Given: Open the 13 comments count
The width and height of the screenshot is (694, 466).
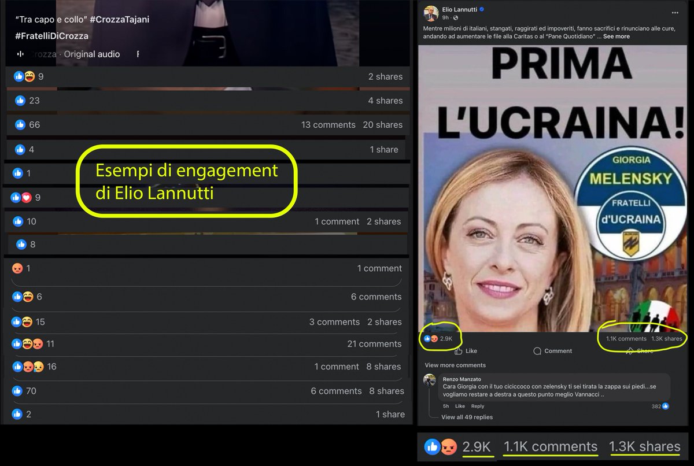Looking at the screenshot, I should pos(328,125).
